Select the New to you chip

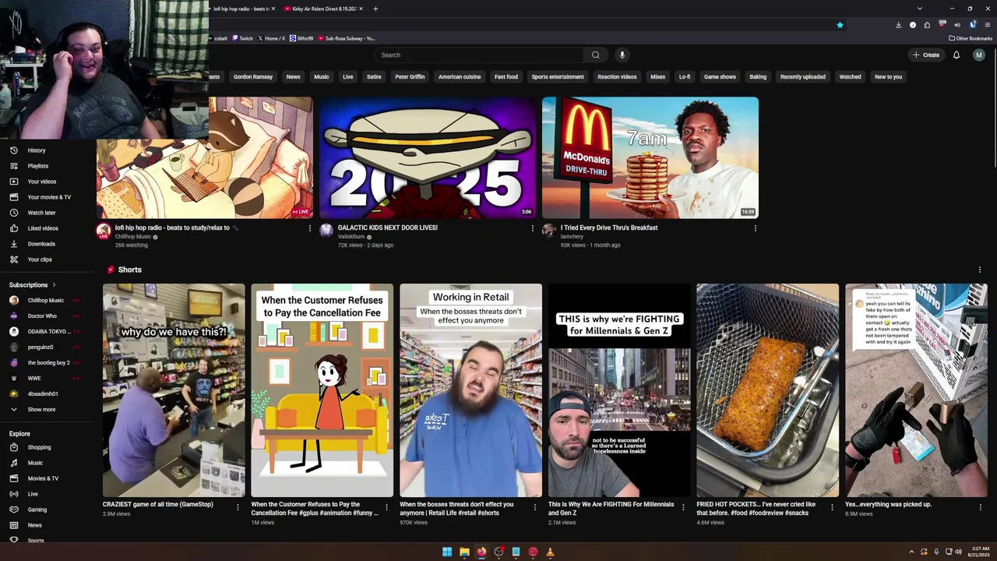889,77
